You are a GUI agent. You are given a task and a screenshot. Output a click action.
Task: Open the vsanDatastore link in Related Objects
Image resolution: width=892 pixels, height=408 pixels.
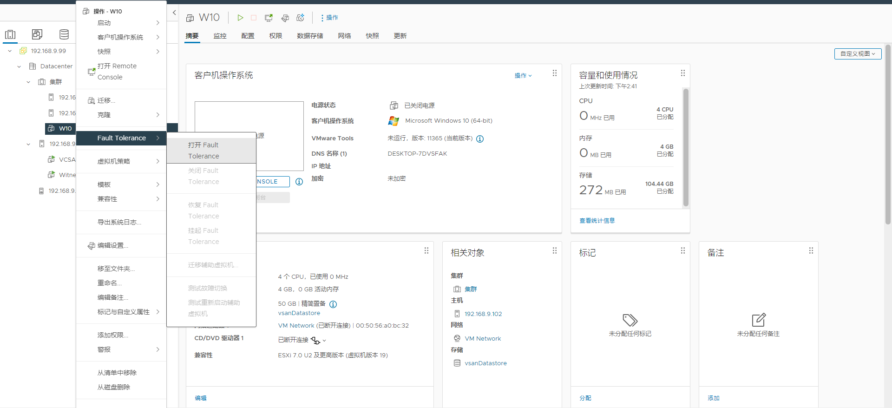[485, 363]
